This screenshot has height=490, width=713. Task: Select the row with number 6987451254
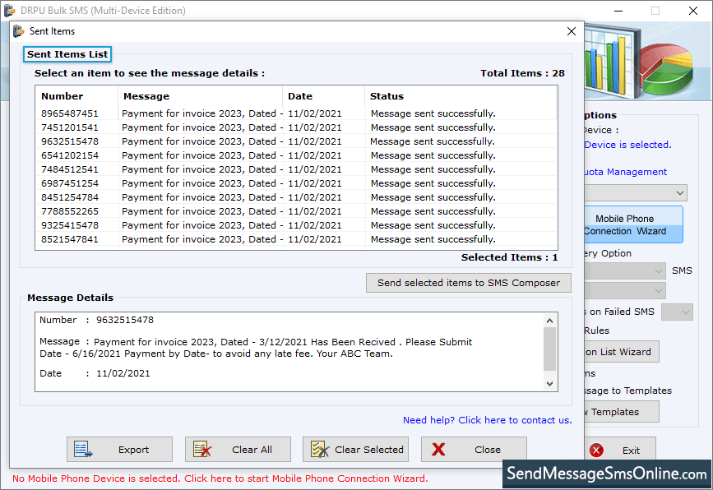click(x=296, y=183)
